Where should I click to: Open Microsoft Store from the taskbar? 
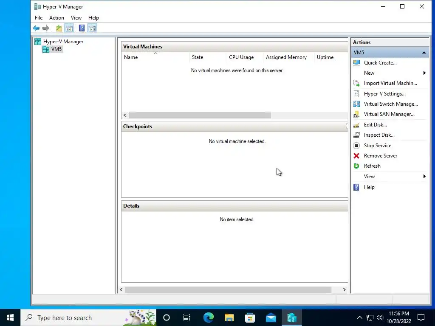pos(250,318)
